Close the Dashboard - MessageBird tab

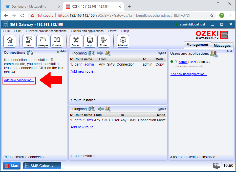pyautogui.click(x=59, y=7)
